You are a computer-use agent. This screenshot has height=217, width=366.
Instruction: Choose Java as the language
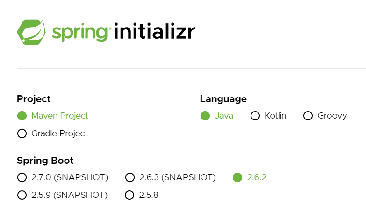pyautogui.click(x=217, y=116)
